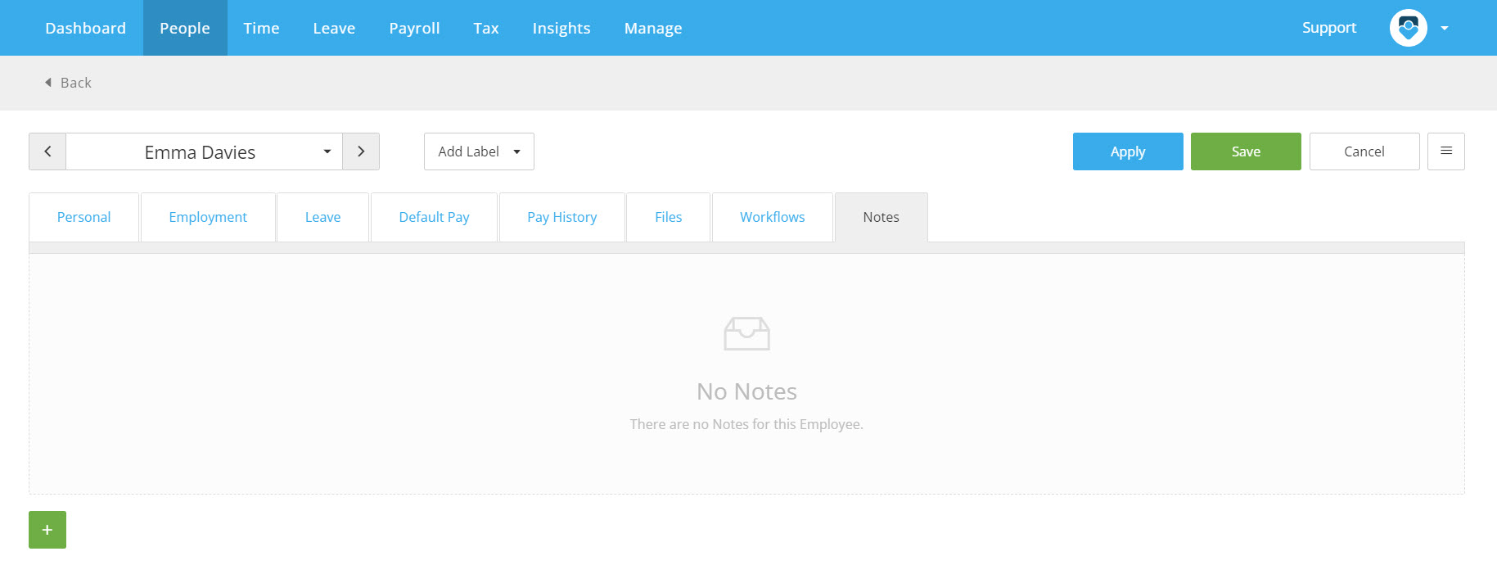Image resolution: width=1497 pixels, height=574 pixels.
Task: Switch to the Files tab
Action: coord(668,217)
